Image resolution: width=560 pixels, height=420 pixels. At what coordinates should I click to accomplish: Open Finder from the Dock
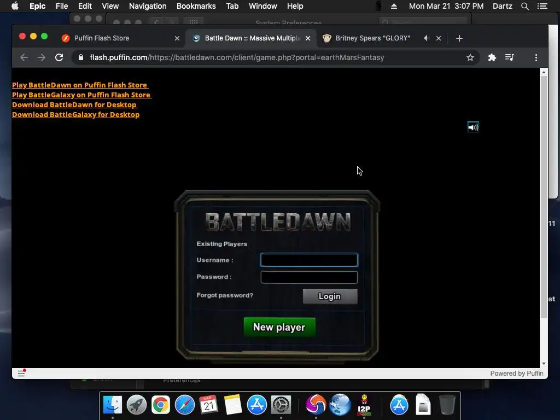[113, 405]
